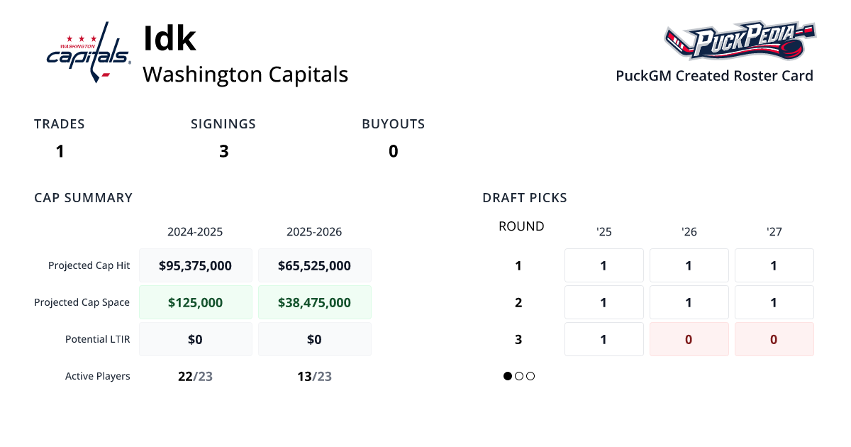Click the PuckGM Created Roster Card text

pos(714,76)
